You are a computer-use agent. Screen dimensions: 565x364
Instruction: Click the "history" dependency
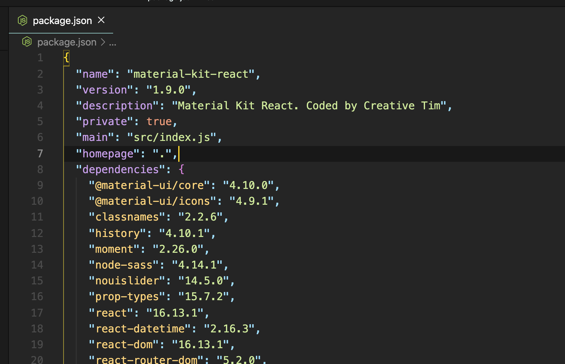[117, 233]
